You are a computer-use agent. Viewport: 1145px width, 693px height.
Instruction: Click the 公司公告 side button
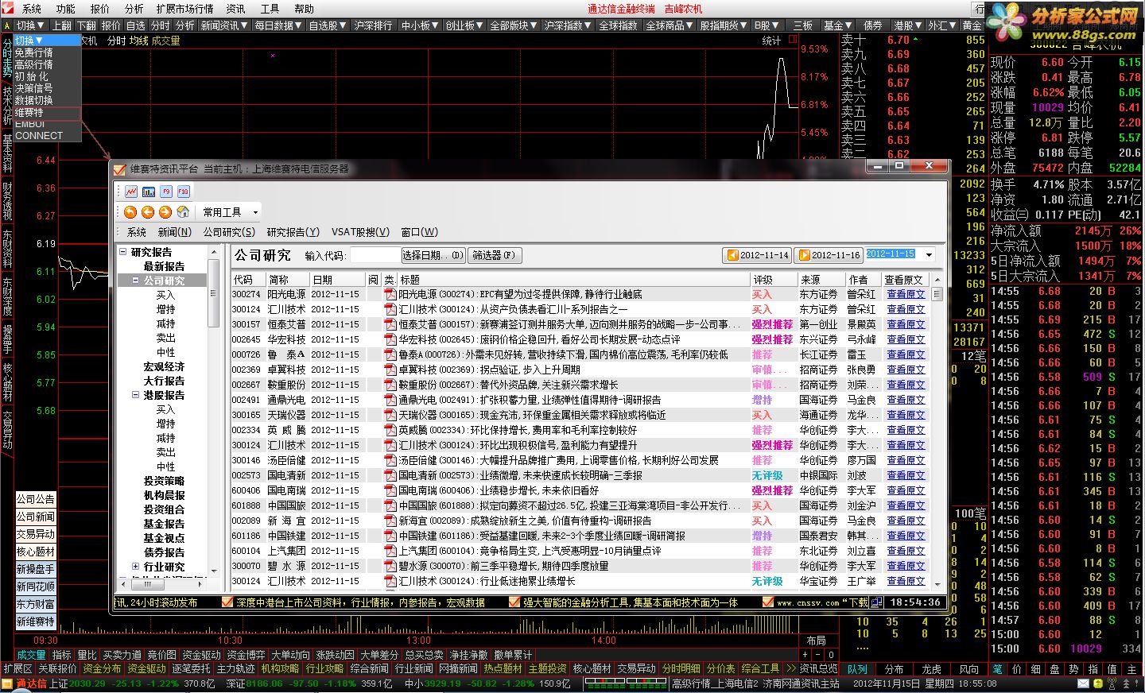[36, 499]
